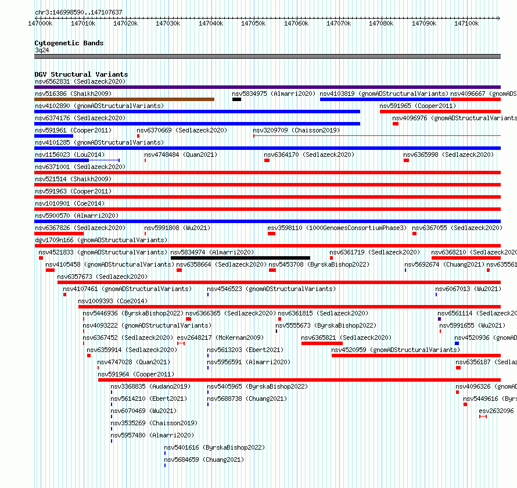Image resolution: width=517 pixels, height=488 pixels.
Task: Click nsv5684659 (Chuang2021) label
Action: (x=204, y=460)
